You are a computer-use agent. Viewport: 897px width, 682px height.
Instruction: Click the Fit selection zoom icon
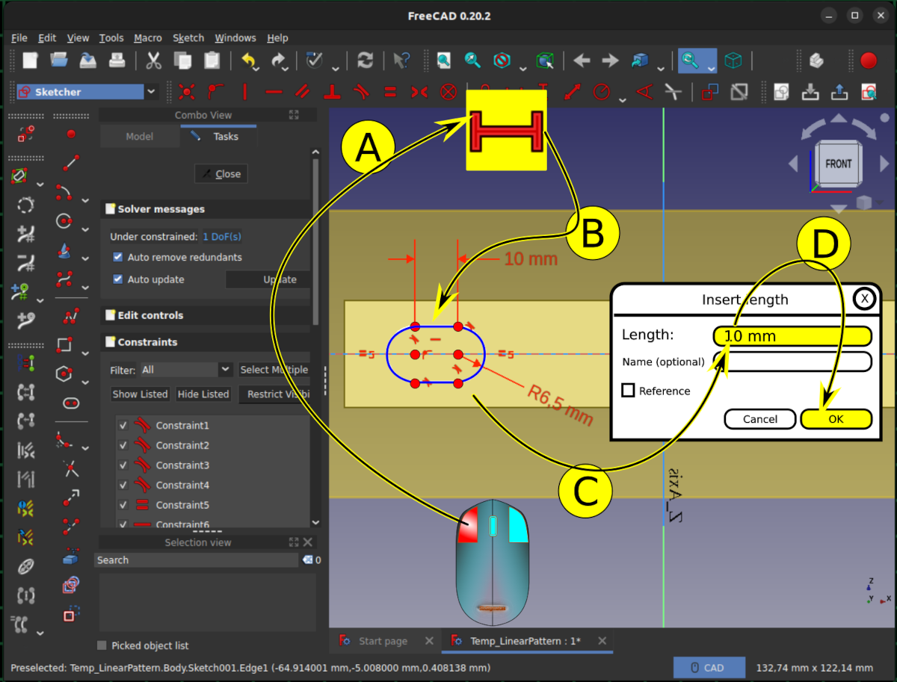click(x=473, y=61)
